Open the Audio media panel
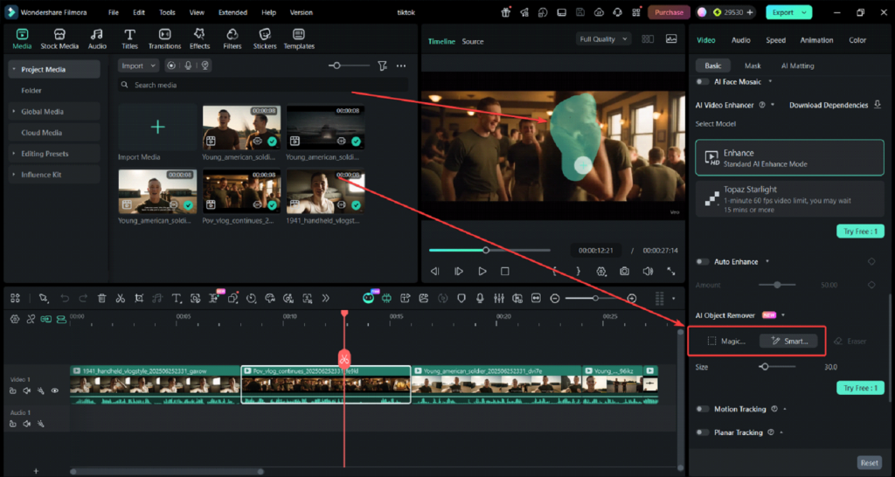The width and height of the screenshot is (895, 477). 97,39
